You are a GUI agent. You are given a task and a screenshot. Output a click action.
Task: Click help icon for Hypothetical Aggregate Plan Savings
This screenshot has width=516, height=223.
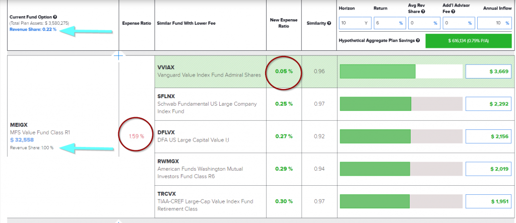coord(418,40)
